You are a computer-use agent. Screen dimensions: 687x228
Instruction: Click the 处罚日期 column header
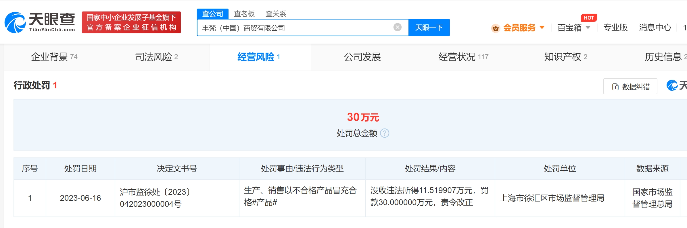[80, 168]
